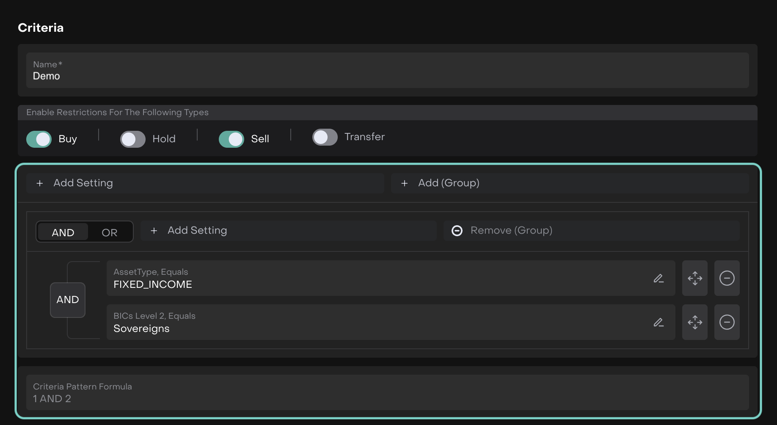Click move icon for FIXED_INCOME row

(694, 279)
